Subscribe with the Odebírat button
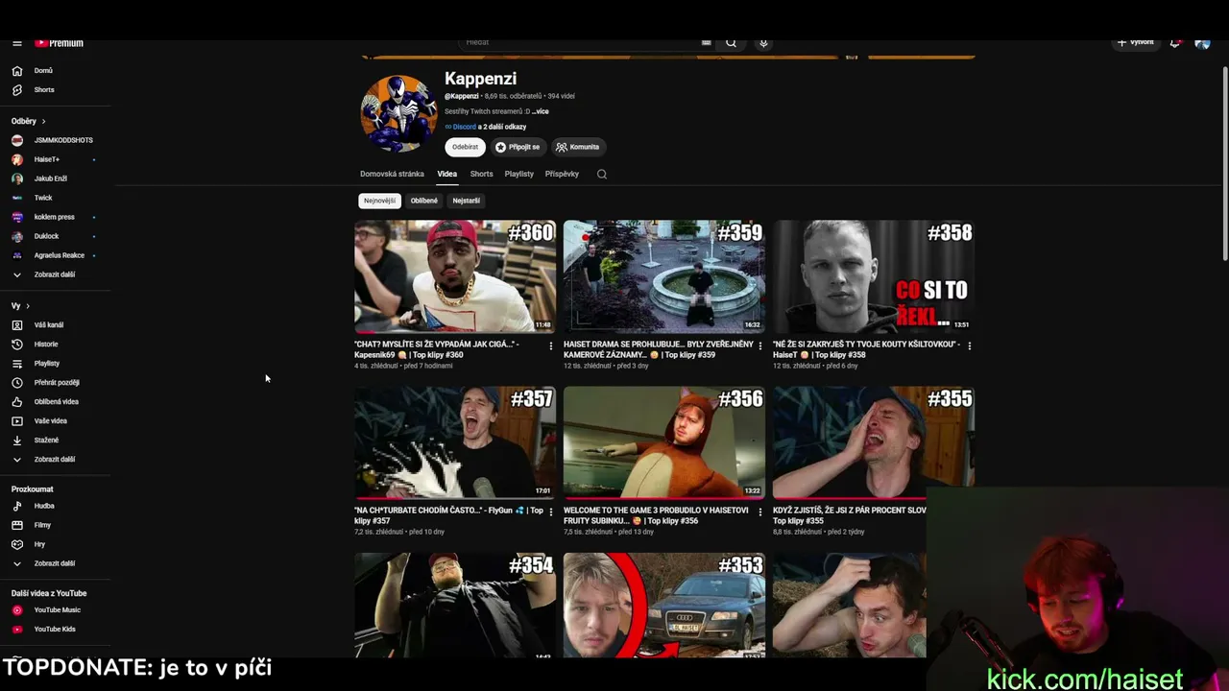 (x=466, y=147)
